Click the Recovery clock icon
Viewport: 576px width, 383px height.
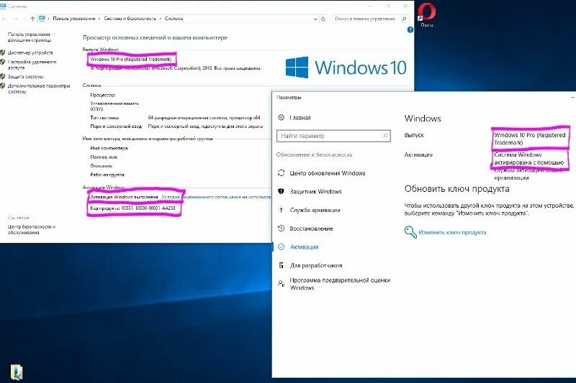(x=282, y=229)
